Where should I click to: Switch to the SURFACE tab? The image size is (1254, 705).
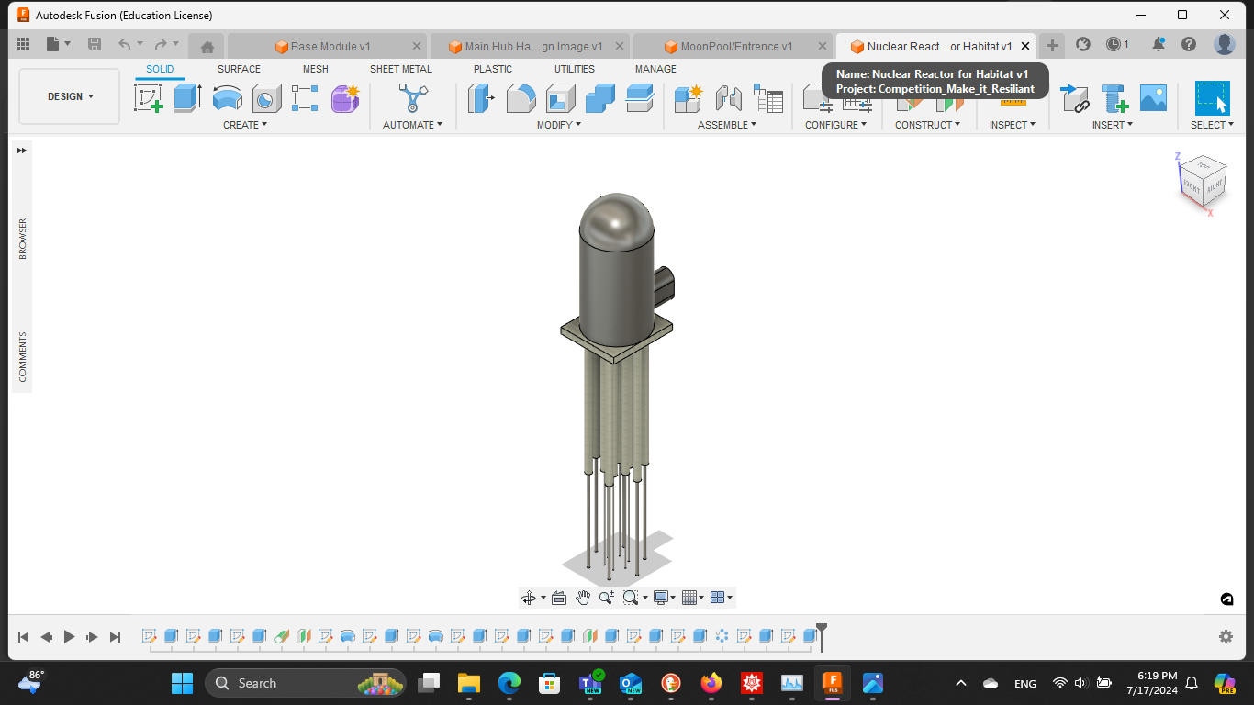point(239,69)
